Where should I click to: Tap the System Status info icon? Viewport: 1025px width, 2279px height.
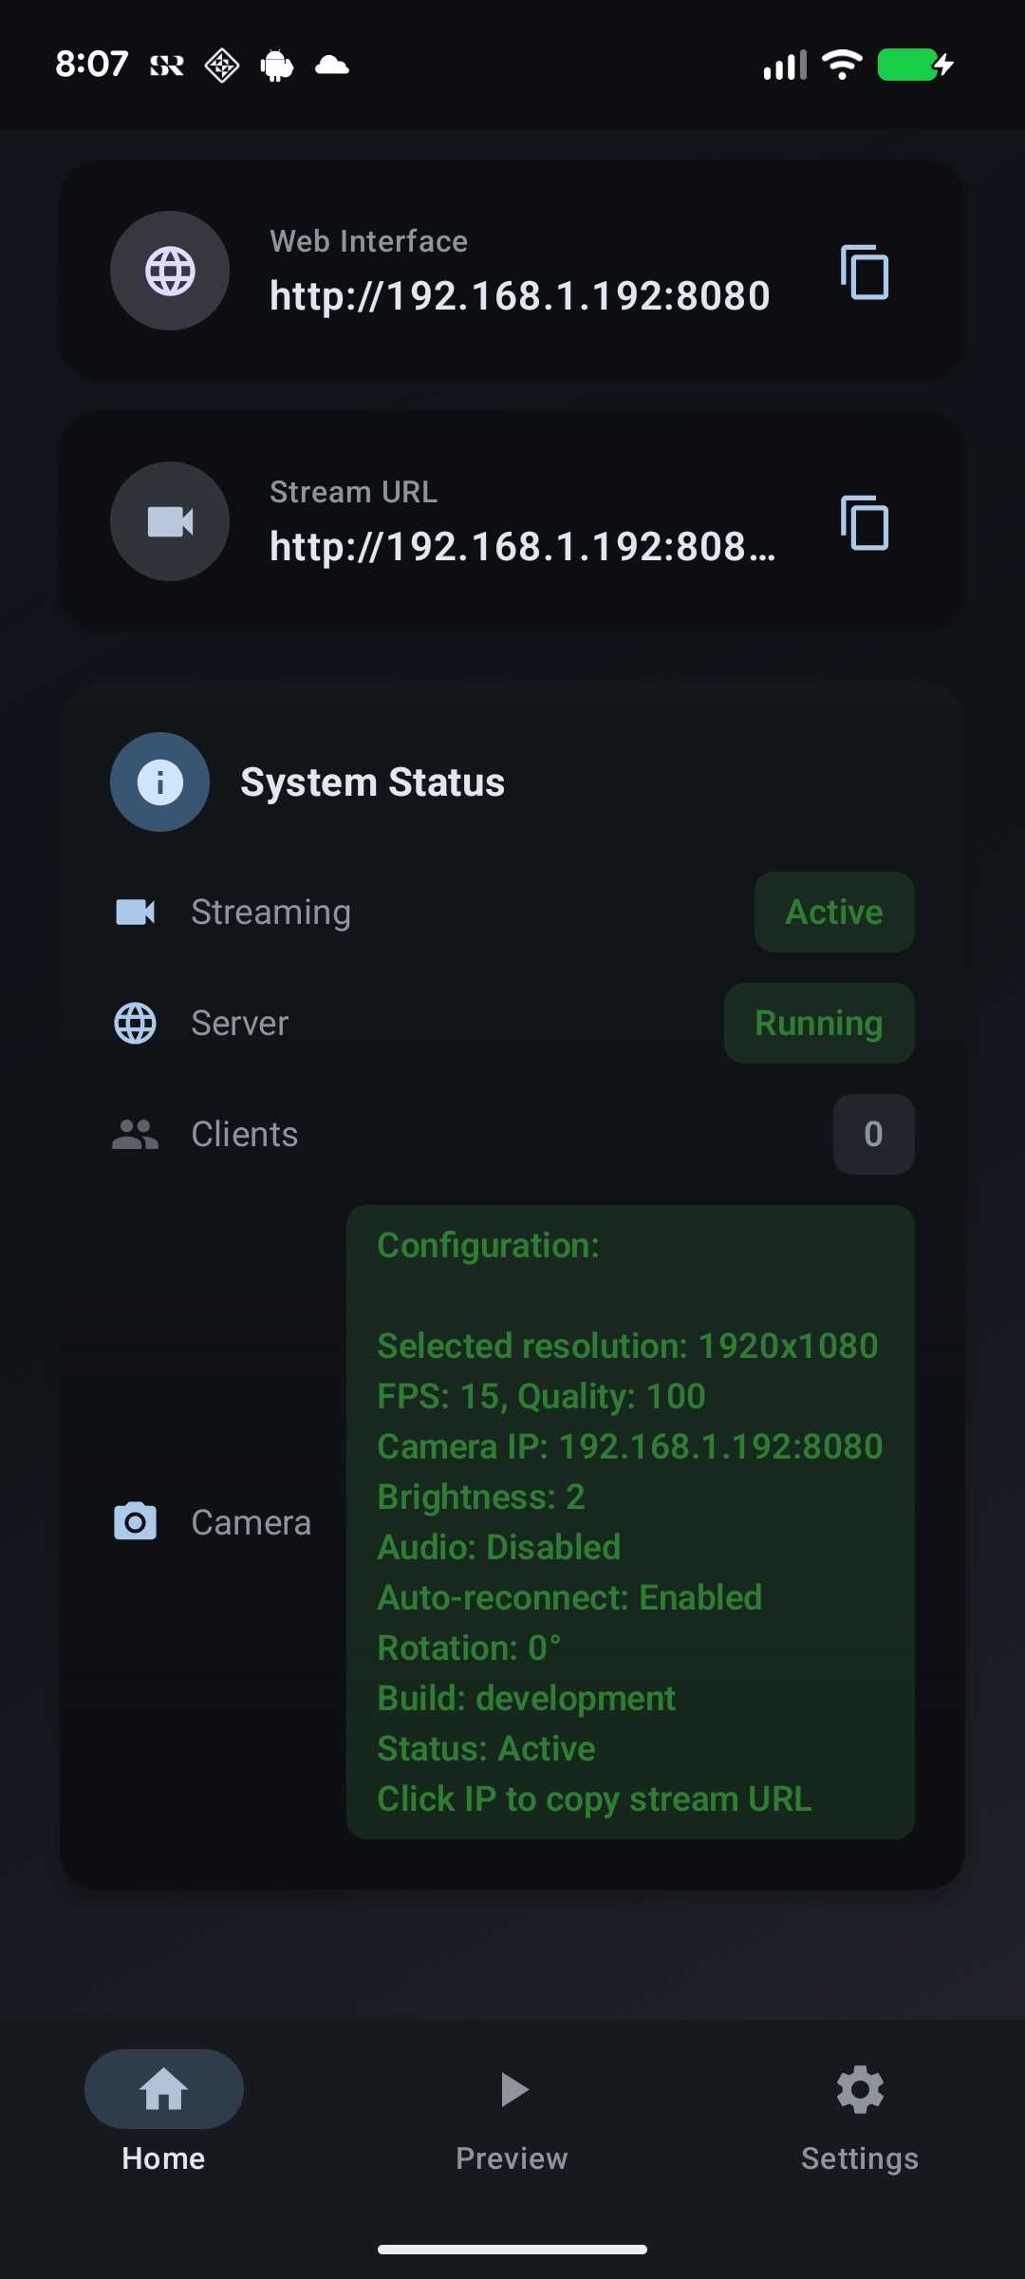(159, 782)
